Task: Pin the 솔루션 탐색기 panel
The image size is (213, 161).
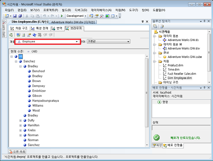Action: 205,21
